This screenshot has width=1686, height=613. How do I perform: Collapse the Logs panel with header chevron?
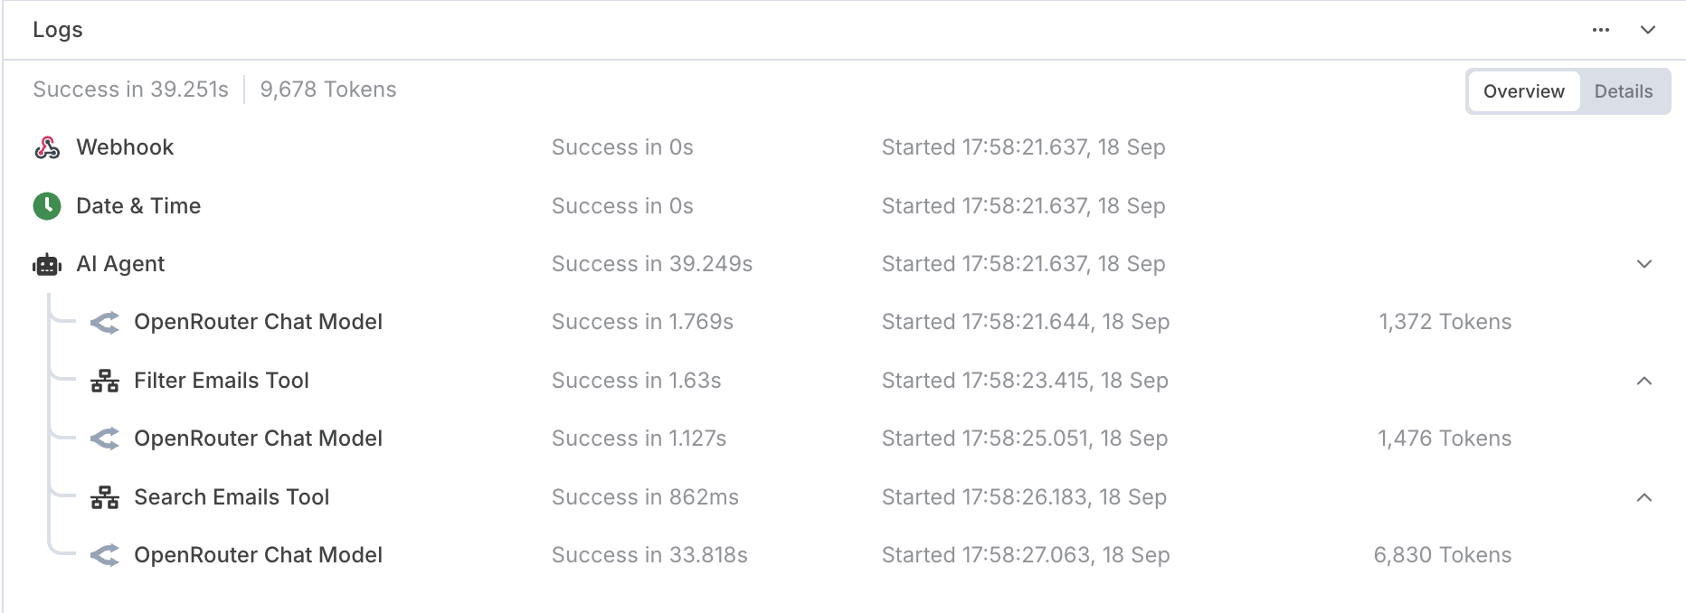tap(1648, 30)
